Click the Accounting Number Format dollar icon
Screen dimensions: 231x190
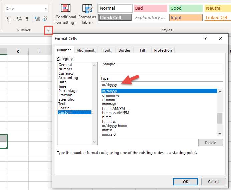tap(8, 19)
